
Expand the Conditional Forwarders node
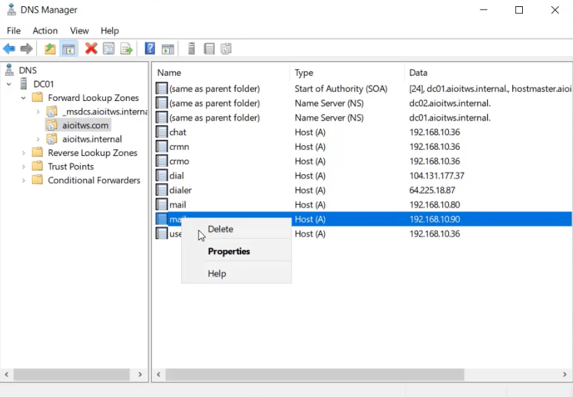click(x=23, y=180)
